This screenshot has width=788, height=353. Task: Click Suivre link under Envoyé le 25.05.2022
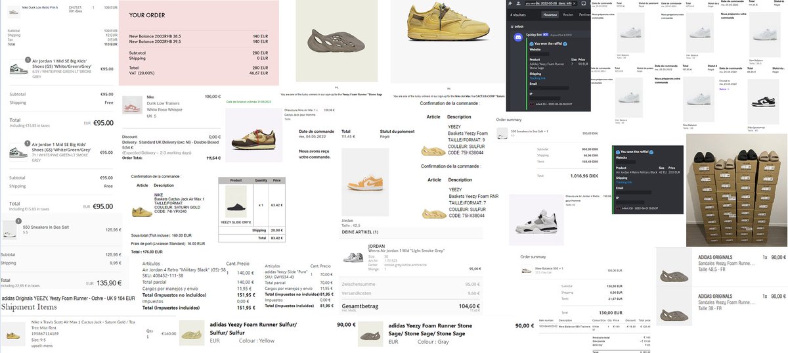coord(724,89)
